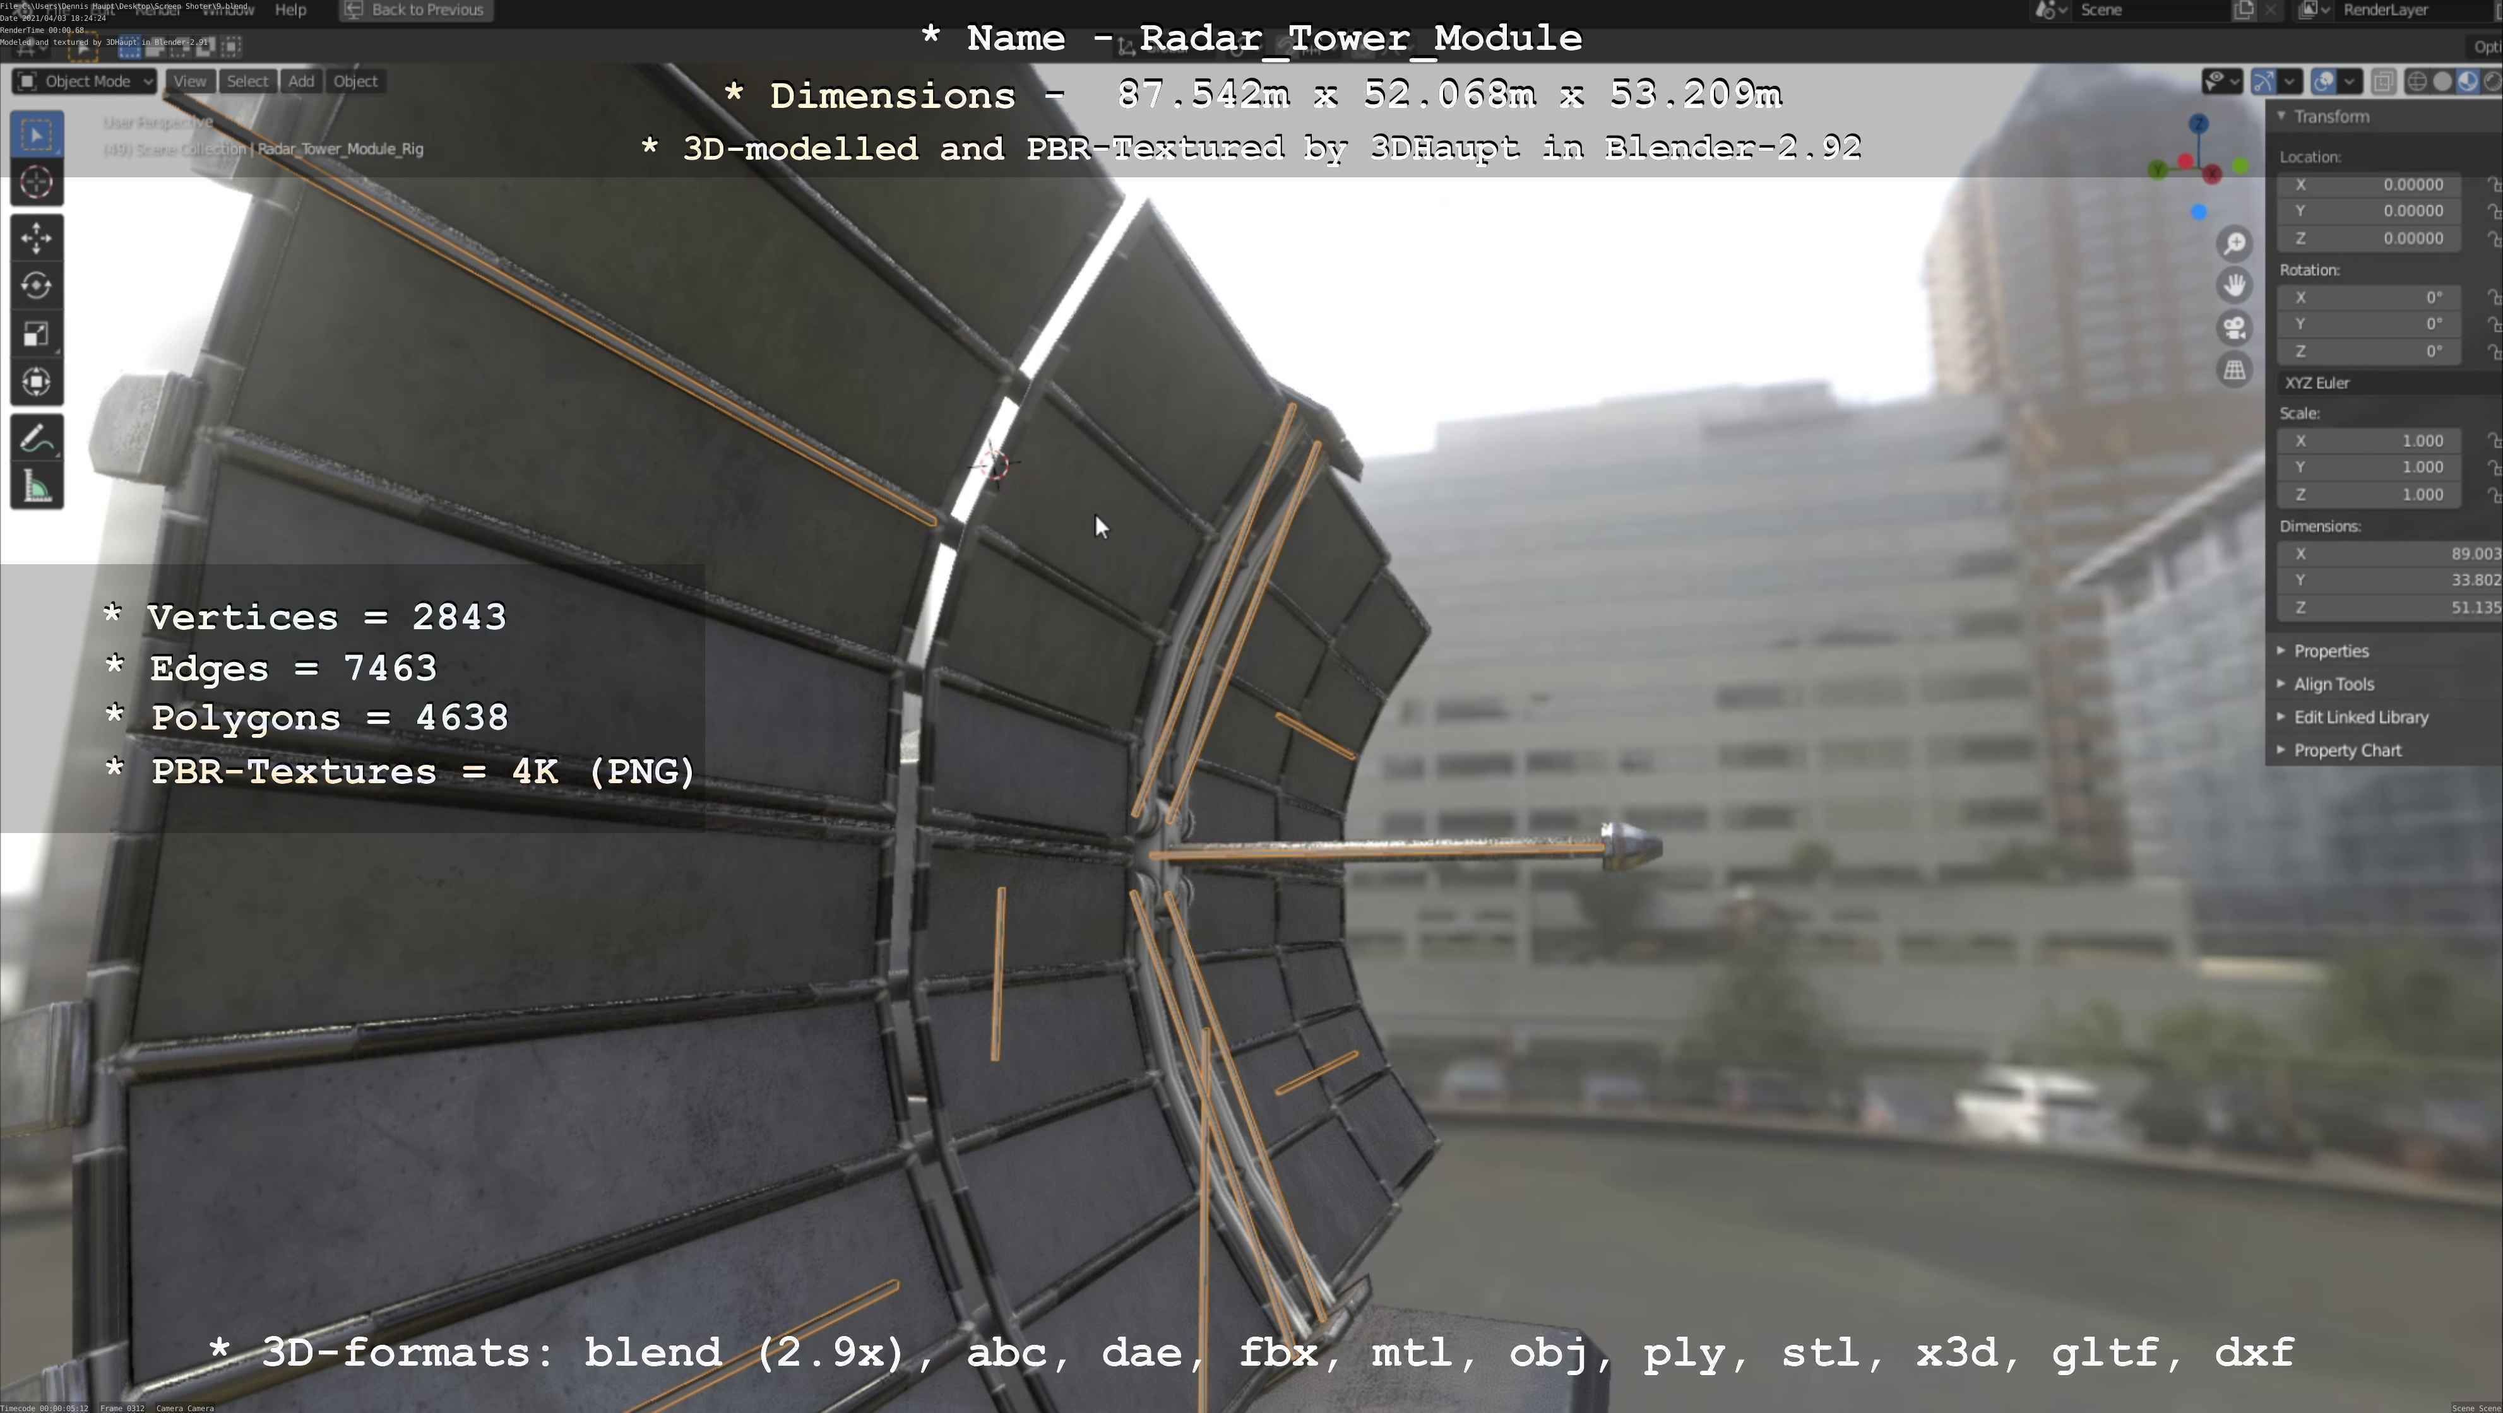Choose the Move tool
Image resolution: width=2503 pixels, height=1413 pixels.
[x=37, y=238]
